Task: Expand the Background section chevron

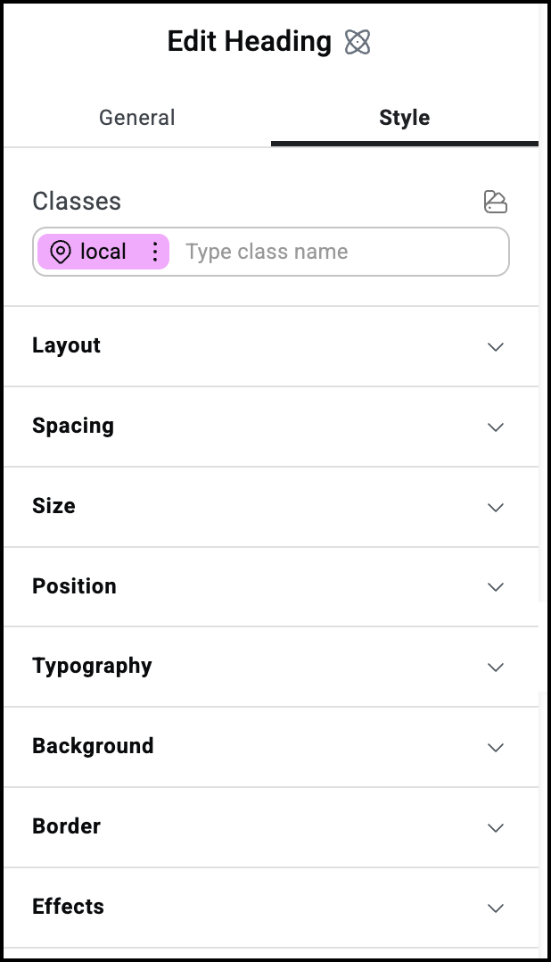Action: pos(496,747)
